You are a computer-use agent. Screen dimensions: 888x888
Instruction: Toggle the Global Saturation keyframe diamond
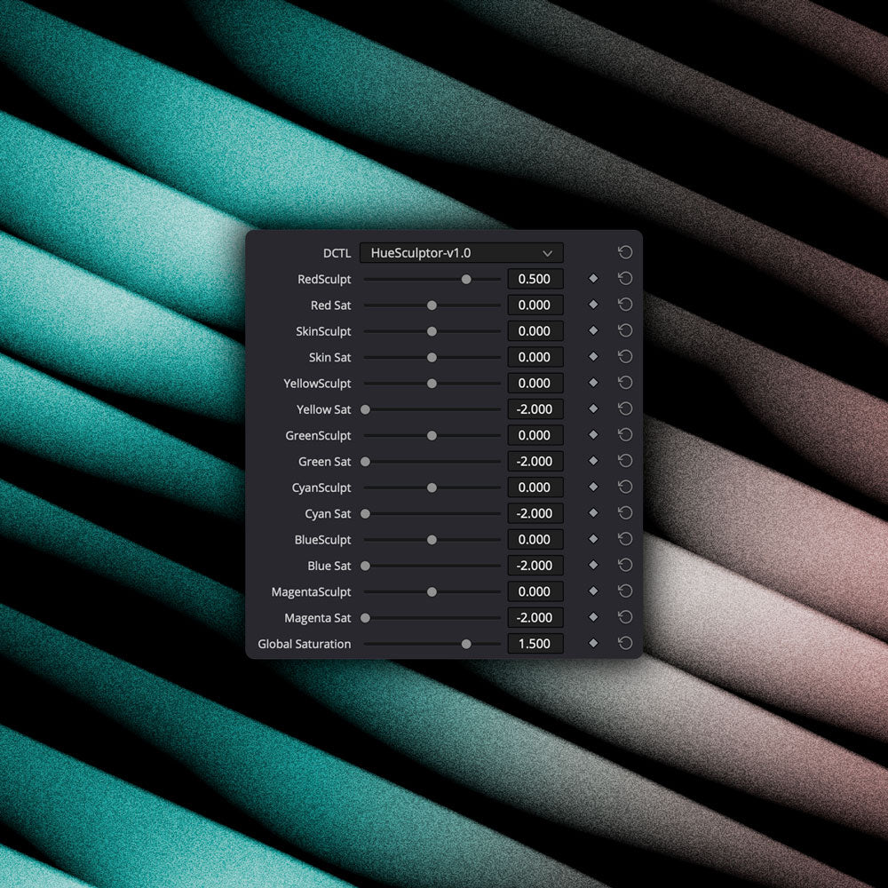(x=593, y=643)
